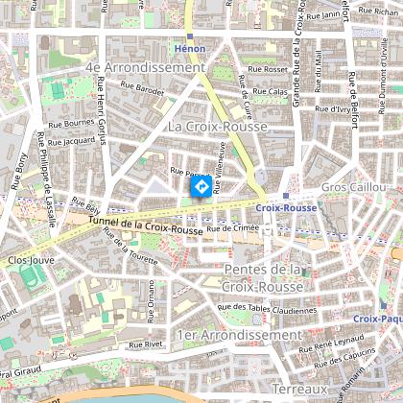The width and height of the screenshot is (403, 403).
Task: Click the Clos Jouve label
Action: click(31, 260)
